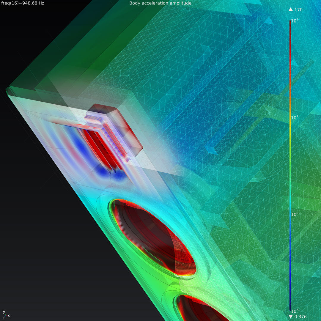Select the x axis label in the triad
This screenshot has height=321, width=321.
pos(9,316)
